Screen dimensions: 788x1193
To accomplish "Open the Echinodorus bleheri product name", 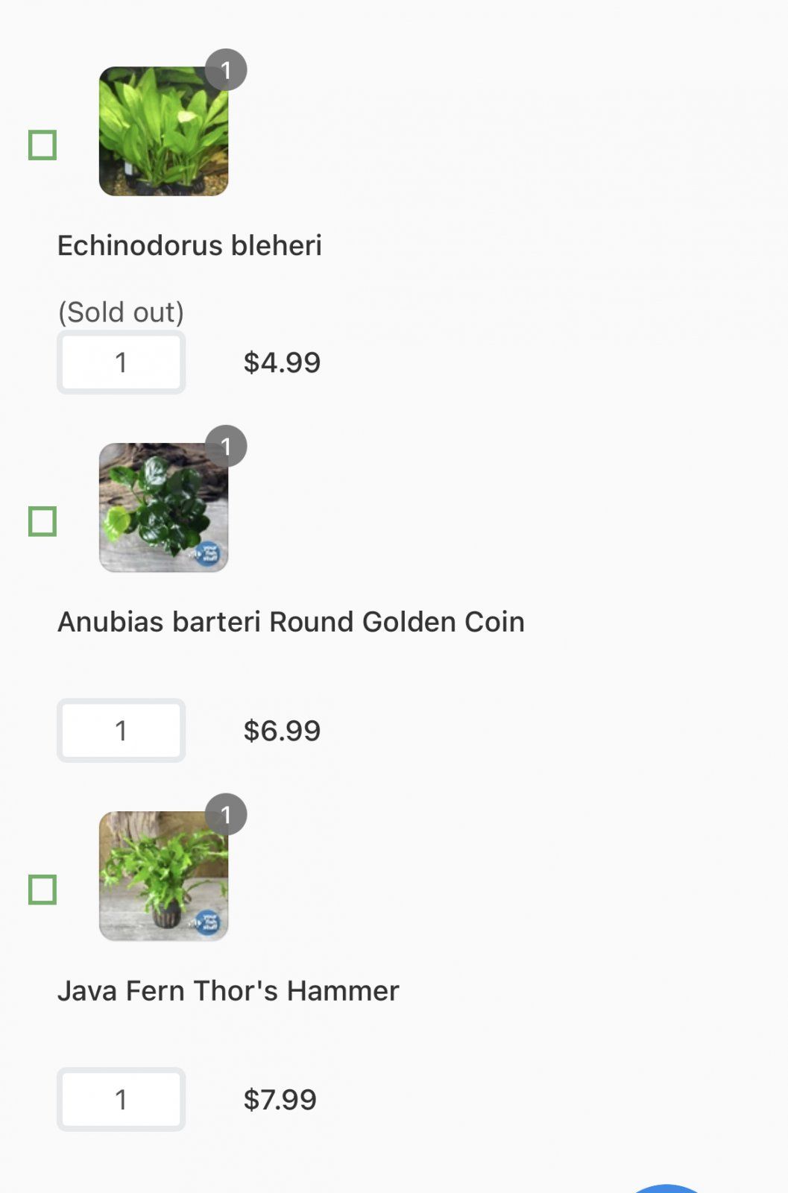I will [x=189, y=246].
